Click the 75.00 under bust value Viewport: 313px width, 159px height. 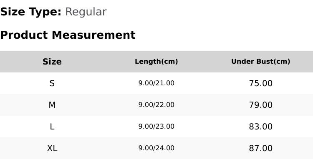260,83
